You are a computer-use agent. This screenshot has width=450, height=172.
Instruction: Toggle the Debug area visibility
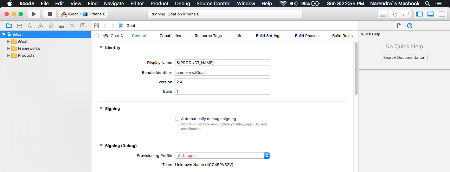pyautogui.click(x=431, y=14)
